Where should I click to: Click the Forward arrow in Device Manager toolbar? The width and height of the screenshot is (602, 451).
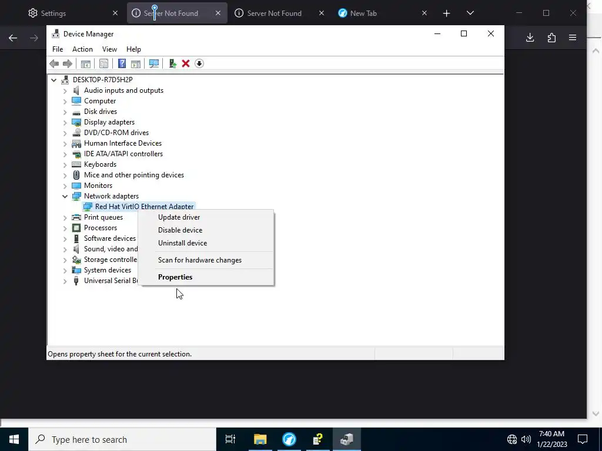(x=67, y=63)
